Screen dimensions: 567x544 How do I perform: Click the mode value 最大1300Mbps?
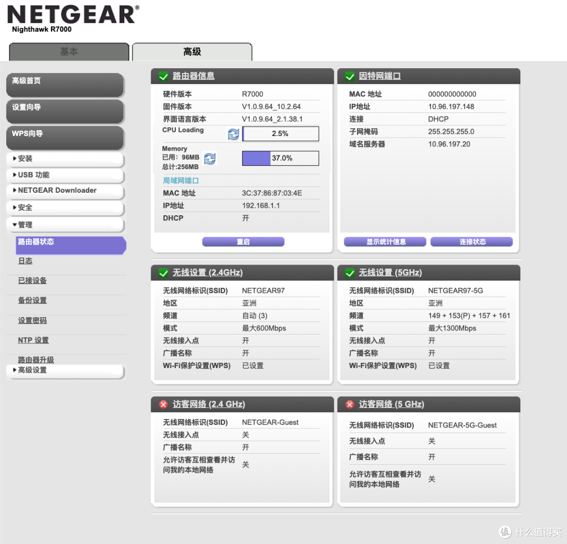tap(452, 328)
